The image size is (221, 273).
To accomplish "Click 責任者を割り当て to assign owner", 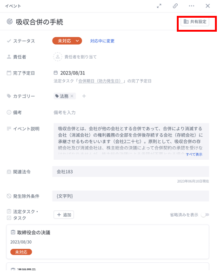I will pos(80,57).
